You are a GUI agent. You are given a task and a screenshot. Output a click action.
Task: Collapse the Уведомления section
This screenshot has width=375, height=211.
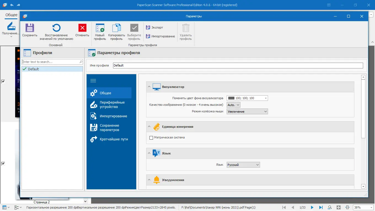tap(149, 180)
